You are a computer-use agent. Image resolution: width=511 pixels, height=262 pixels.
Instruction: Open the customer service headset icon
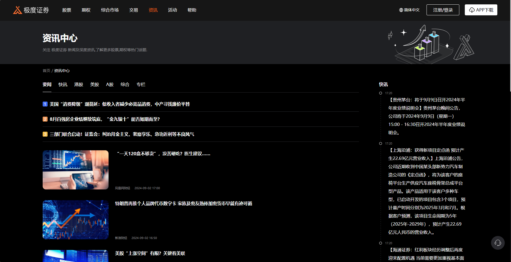click(498, 243)
